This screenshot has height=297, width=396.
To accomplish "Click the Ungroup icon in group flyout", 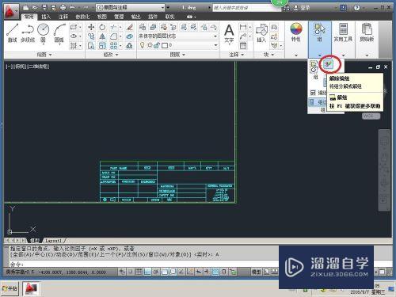I will 329,63.
